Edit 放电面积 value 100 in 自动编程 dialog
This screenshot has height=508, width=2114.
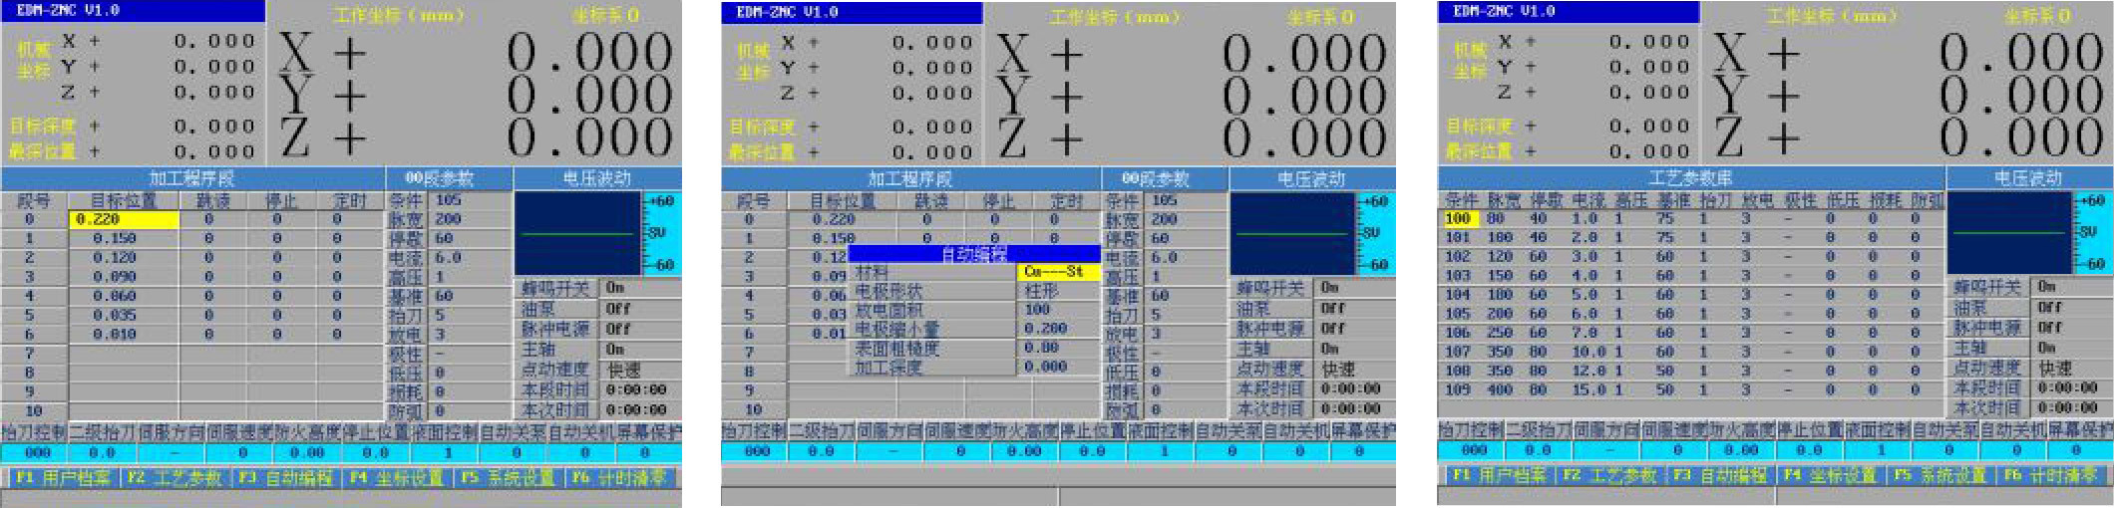(1058, 310)
